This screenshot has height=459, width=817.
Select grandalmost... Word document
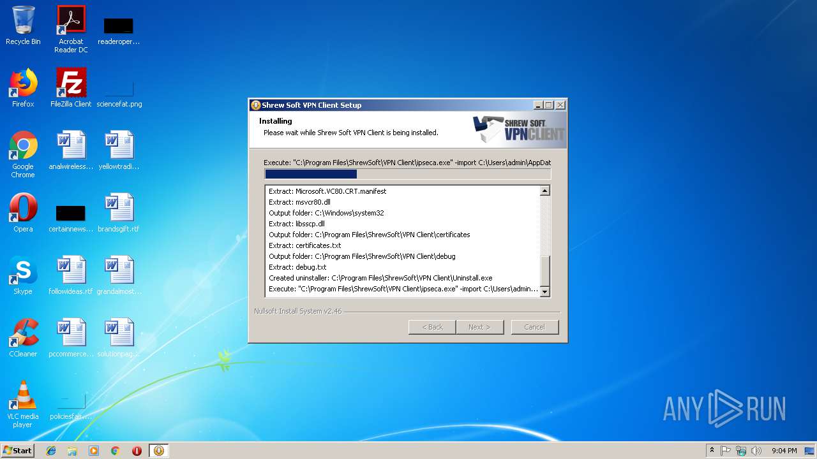119,275
